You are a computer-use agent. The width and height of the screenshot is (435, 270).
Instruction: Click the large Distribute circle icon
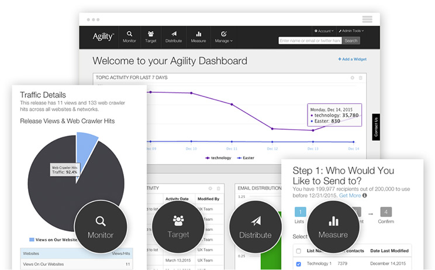(255, 226)
